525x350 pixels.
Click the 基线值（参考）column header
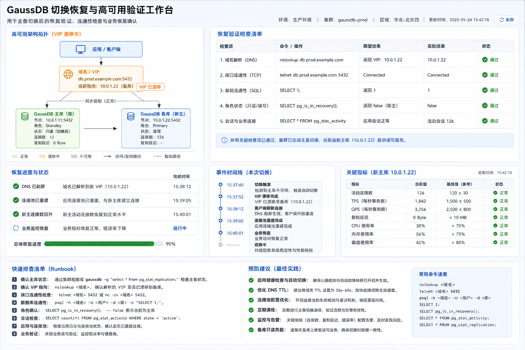pos(459,184)
